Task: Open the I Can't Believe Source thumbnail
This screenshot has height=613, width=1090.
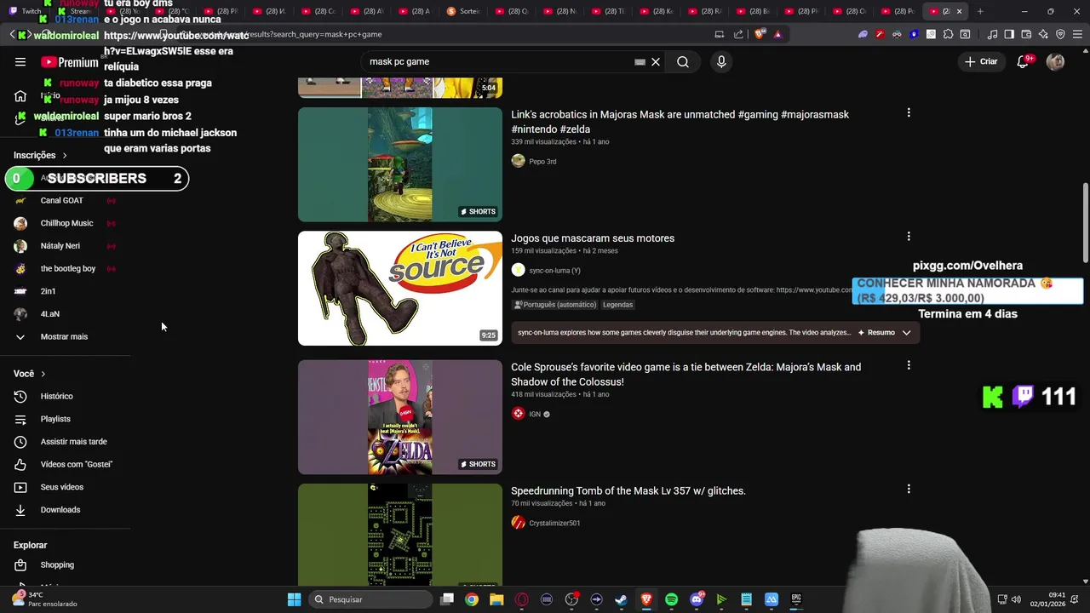Action: tap(400, 289)
